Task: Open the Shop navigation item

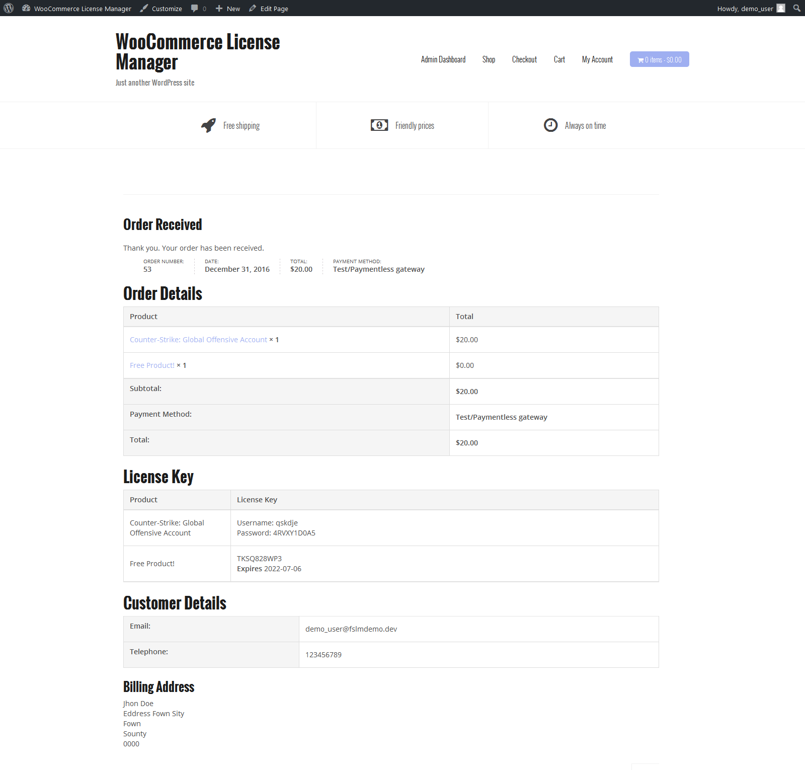Action: [489, 59]
